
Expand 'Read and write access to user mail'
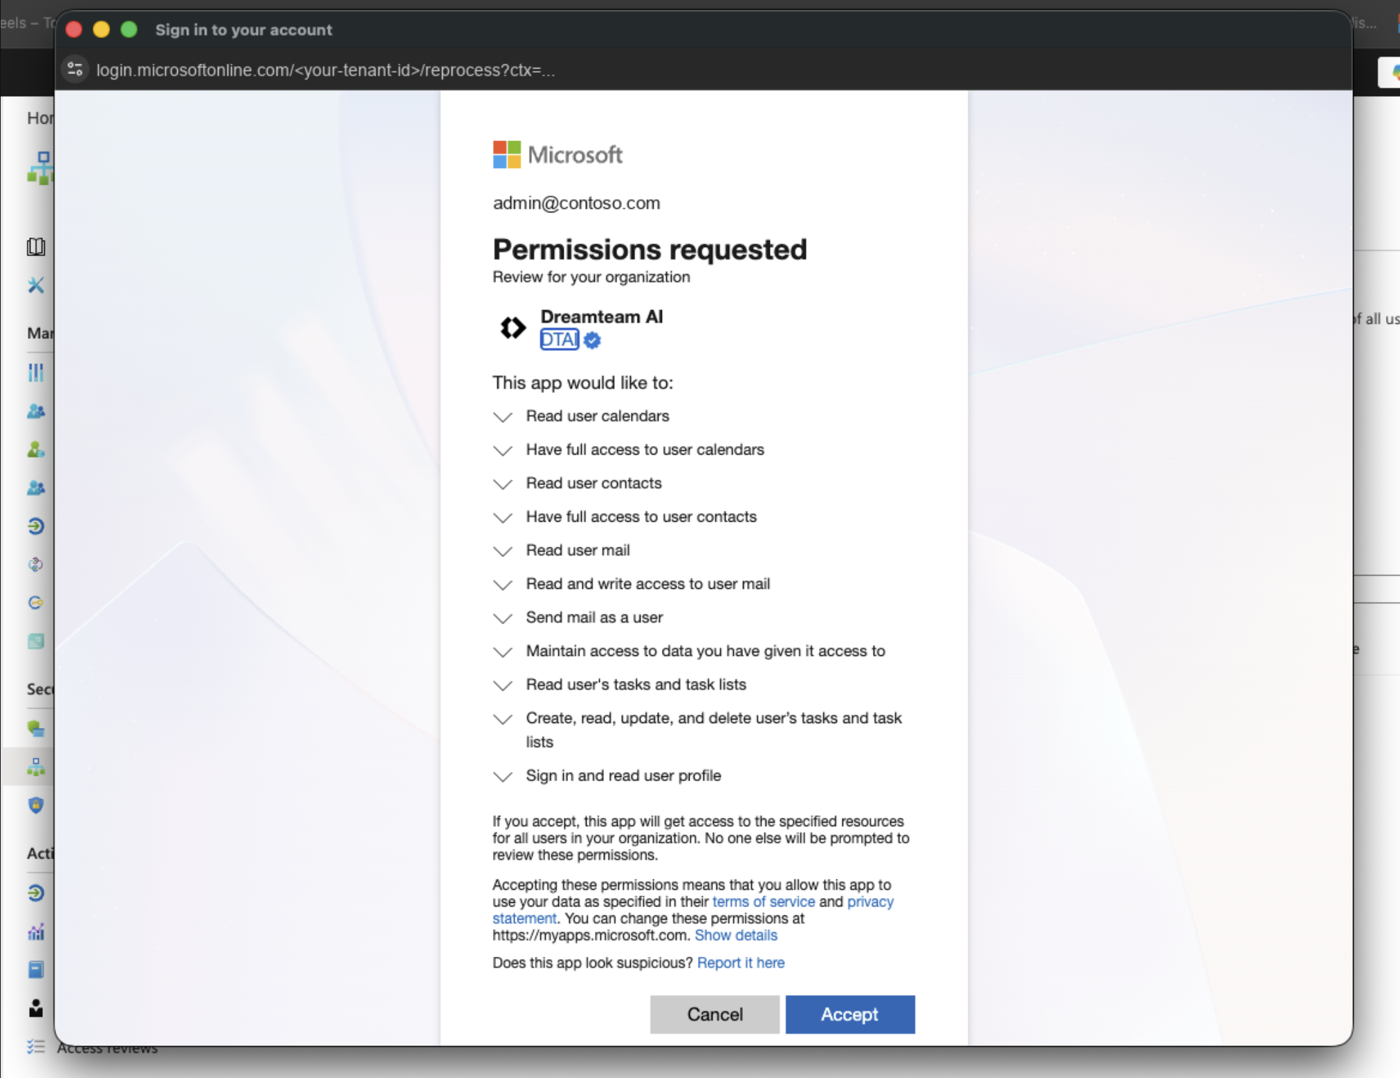[503, 585]
